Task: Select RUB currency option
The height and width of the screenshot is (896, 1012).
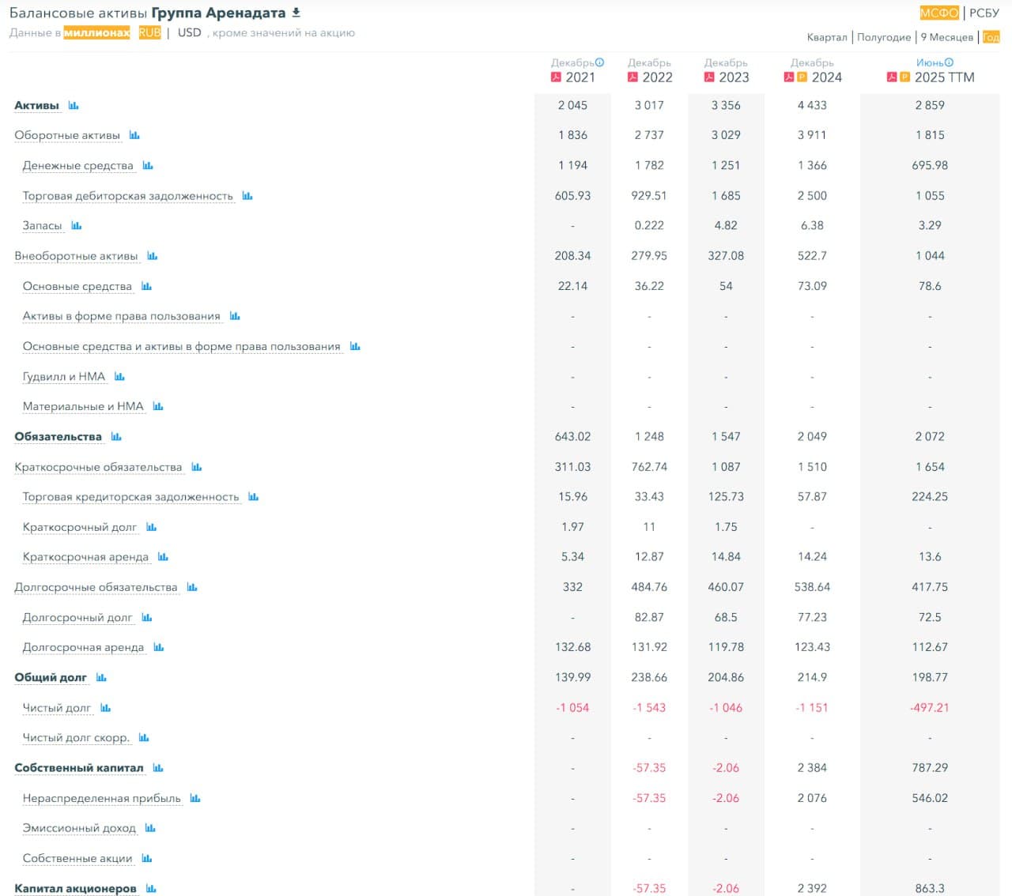Action: pos(149,32)
